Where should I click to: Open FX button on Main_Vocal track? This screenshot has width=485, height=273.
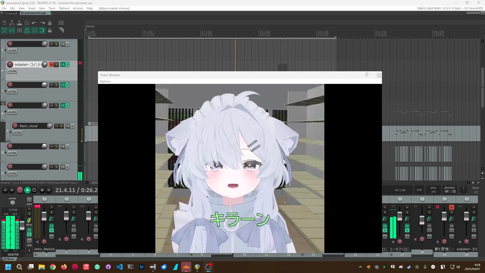(x=68, y=126)
